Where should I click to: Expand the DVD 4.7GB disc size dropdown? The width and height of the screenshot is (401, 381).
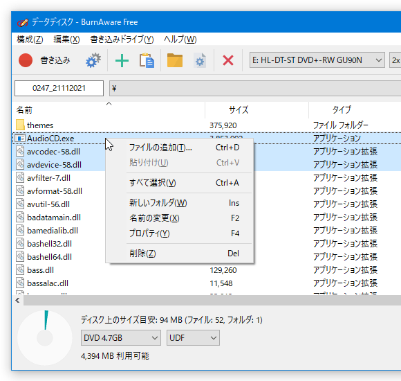click(x=154, y=338)
